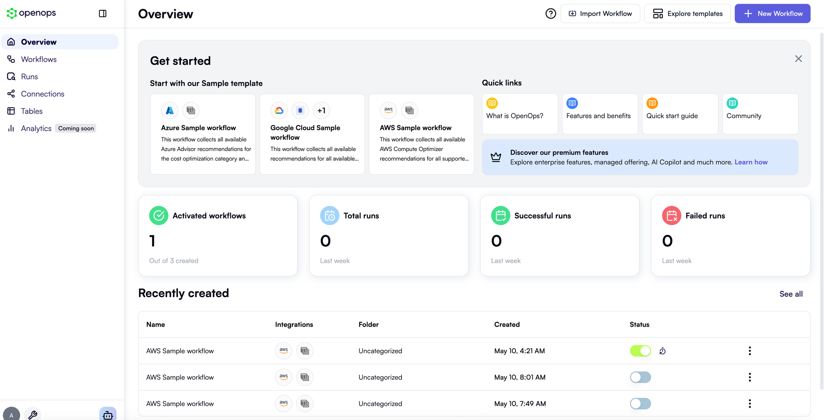Screen dimensions: 824x420
Task: Click the tables icon in Azure sample card
Action: coord(191,110)
